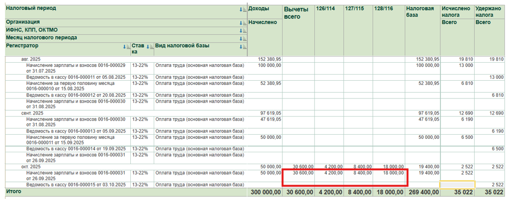Screen dimensions: 512x202
Task: Click the Регистратор header label
Action: click(x=22, y=46)
